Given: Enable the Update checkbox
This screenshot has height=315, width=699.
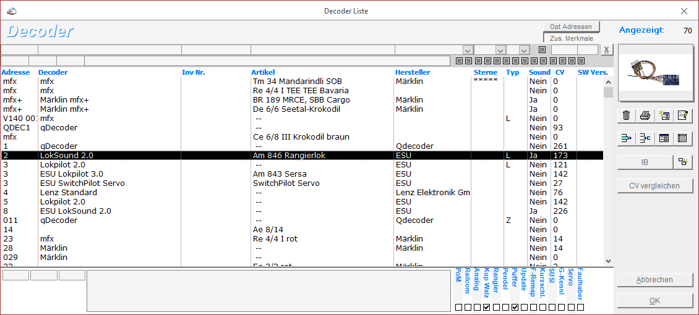Looking at the screenshot, I should (x=525, y=307).
